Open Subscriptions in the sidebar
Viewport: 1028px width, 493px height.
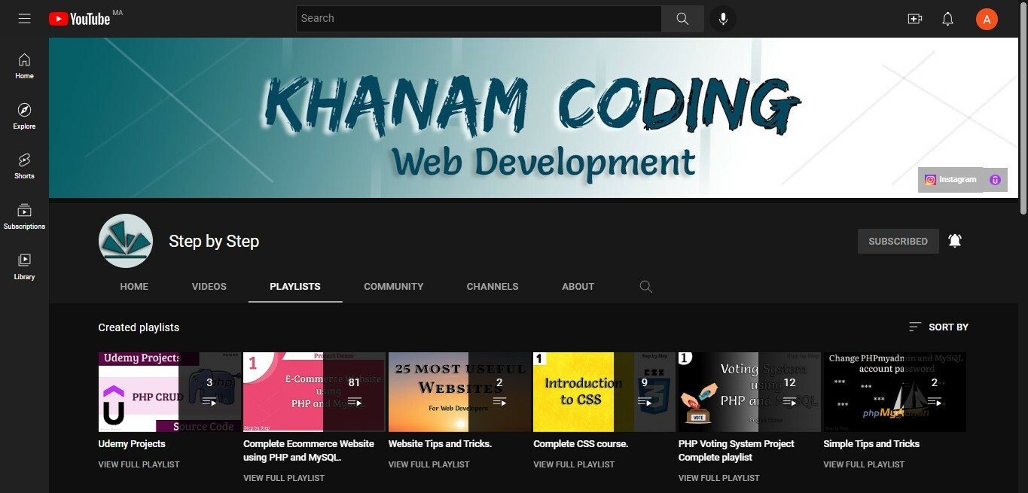click(24, 217)
